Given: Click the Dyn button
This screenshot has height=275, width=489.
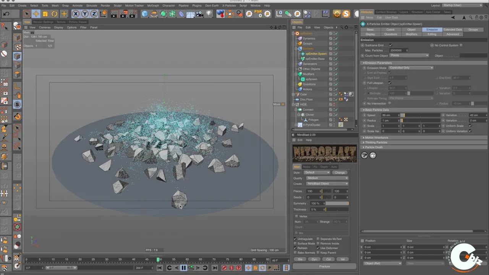Looking at the screenshot, I should [x=314, y=259].
